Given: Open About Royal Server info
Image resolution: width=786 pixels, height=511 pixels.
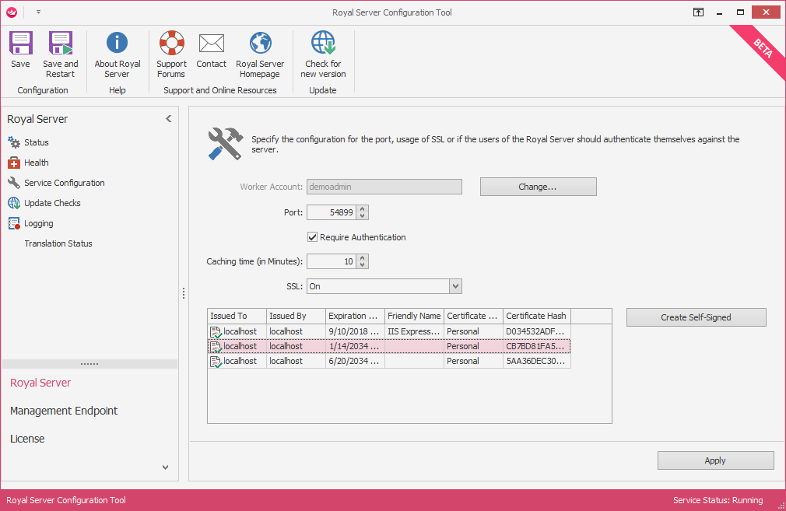Looking at the screenshot, I should (x=118, y=44).
